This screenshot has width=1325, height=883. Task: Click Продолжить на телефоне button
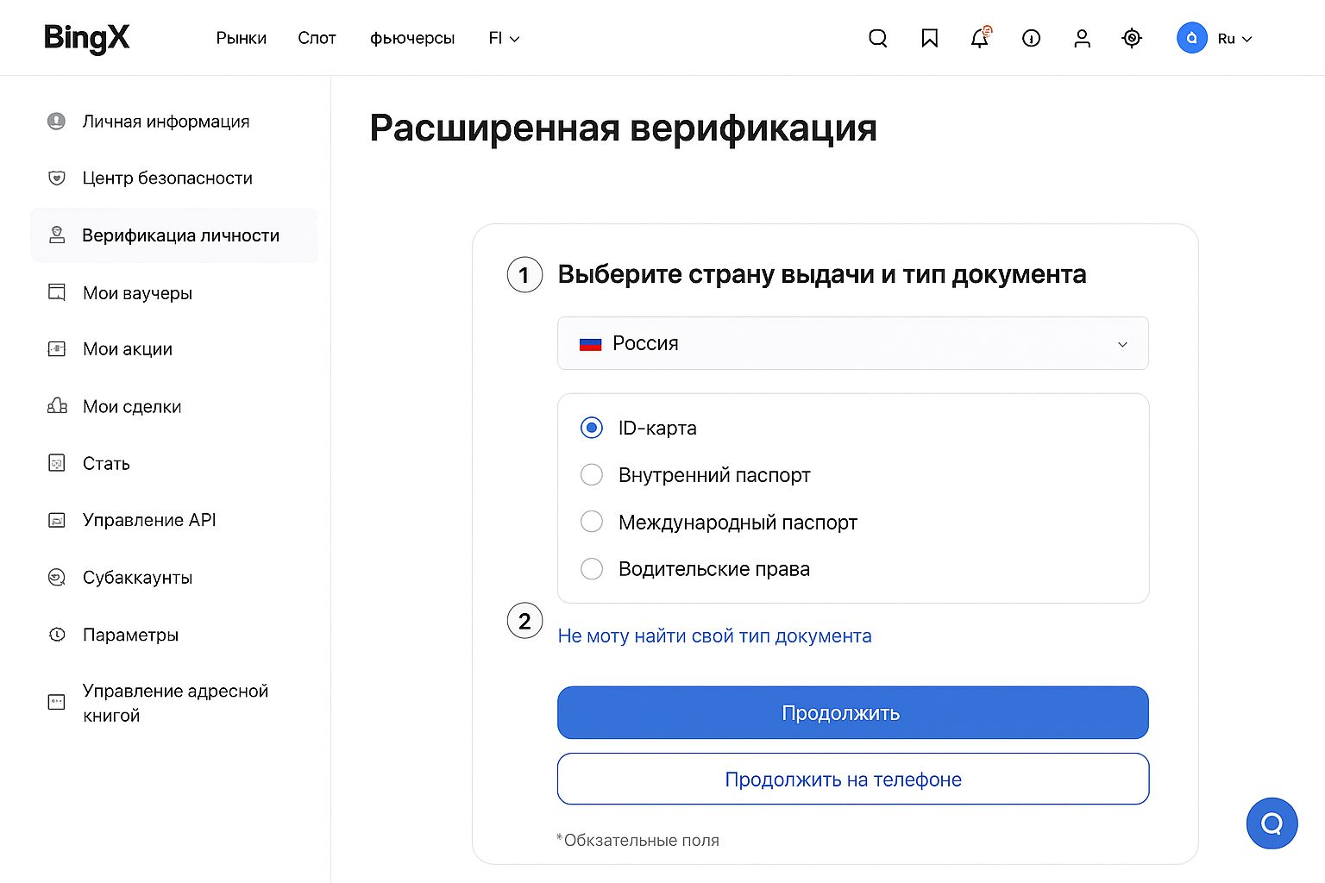click(x=853, y=779)
